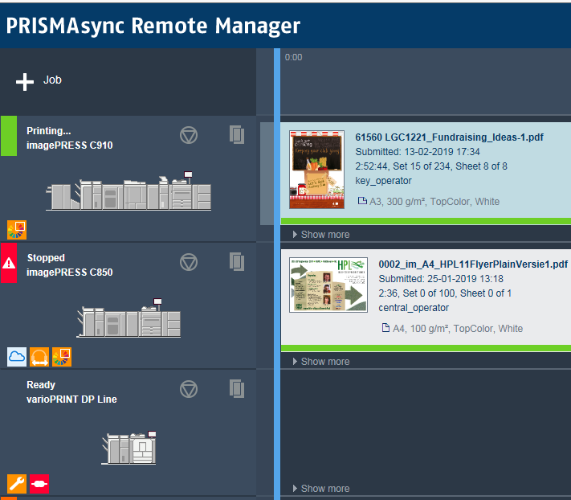
Task: Select job 0002_im_A4_HPL11FlyerPlainVersie1.pdf title
Action: coord(473,264)
